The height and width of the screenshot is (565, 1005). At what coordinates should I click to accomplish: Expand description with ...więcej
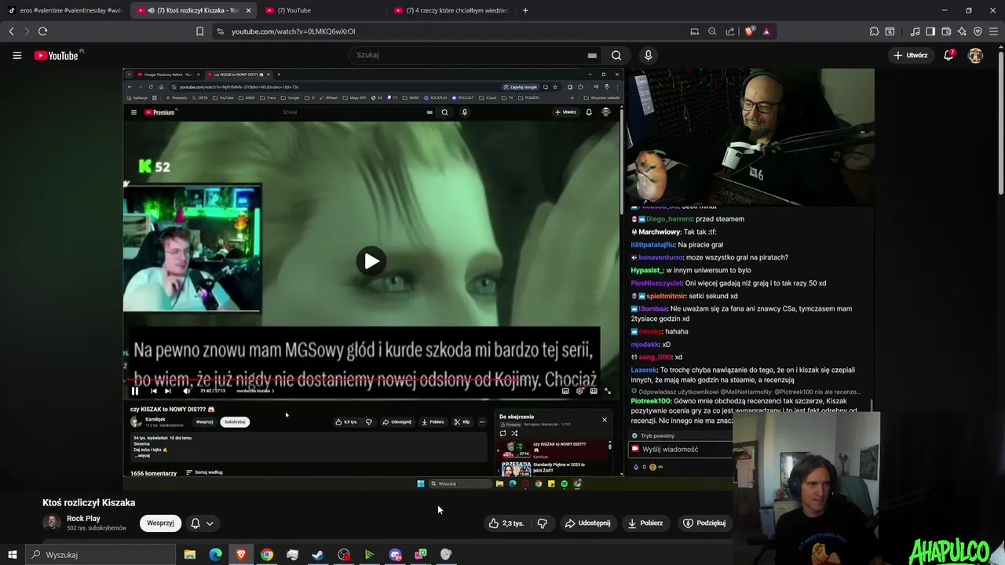142,455
